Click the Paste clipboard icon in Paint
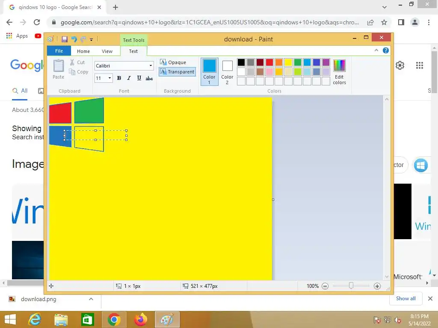The height and width of the screenshot is (328, 438). coord(58,66)
